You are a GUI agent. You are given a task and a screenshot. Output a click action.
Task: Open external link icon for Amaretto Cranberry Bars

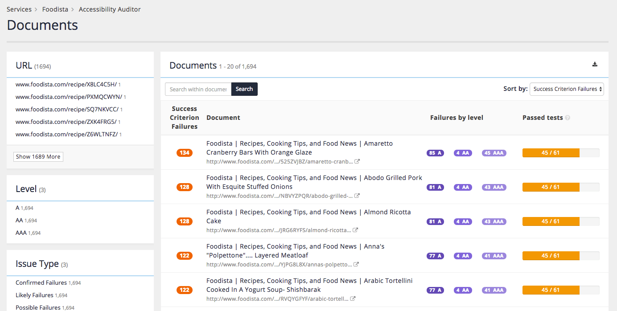click(357, 162)
